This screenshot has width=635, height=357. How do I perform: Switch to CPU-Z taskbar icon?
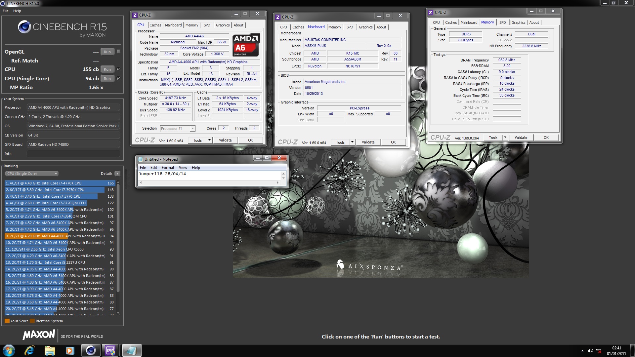pyautogui.click(x=110, y=350)
